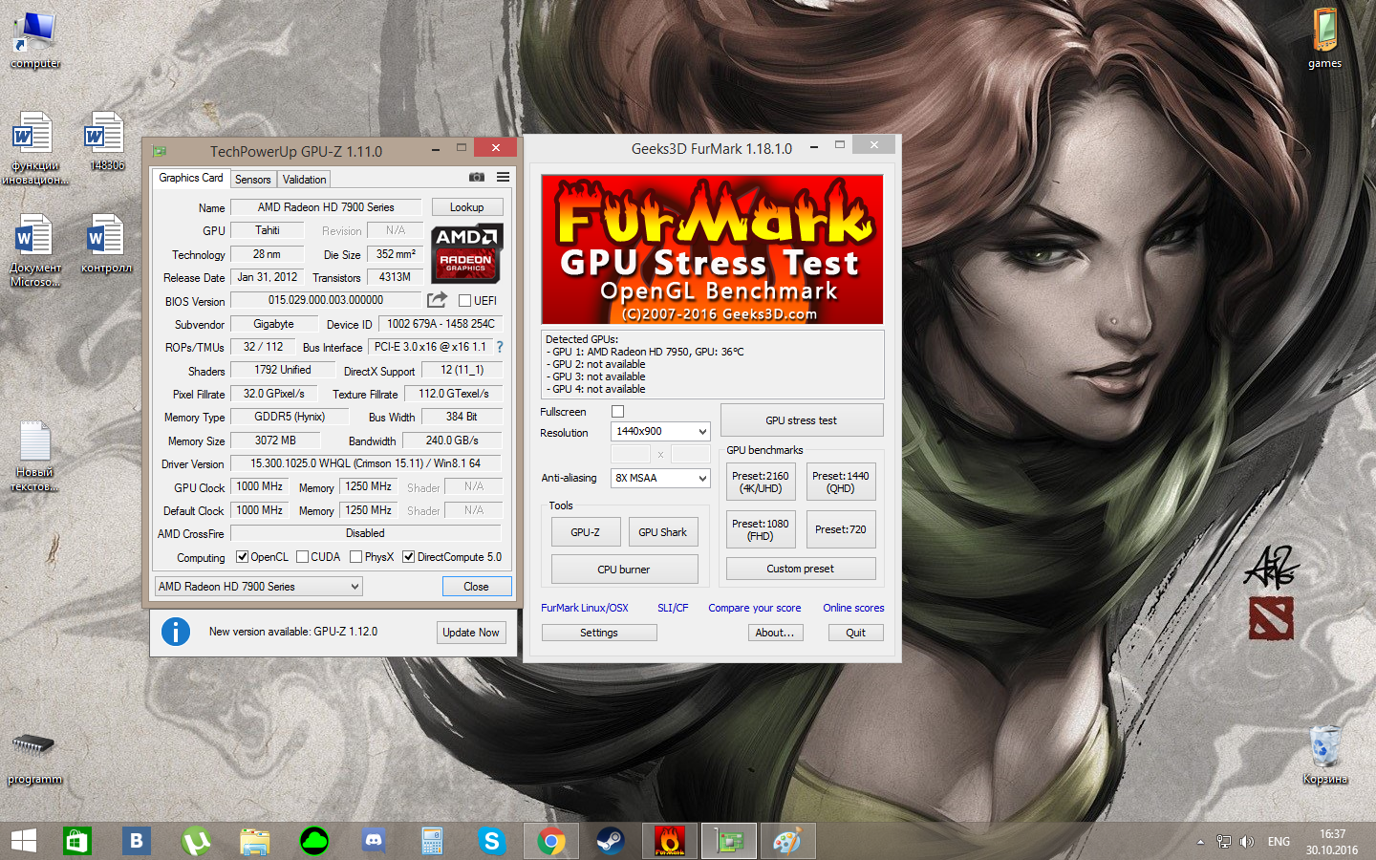Screen dimensions: 1376x860
Task: Start the GPU stress test
Action: [x=801, y=420]
